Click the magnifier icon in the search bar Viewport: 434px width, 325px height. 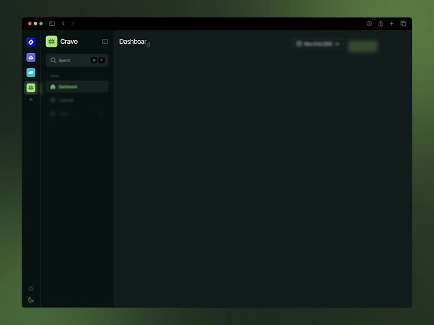tap(54, 60)
